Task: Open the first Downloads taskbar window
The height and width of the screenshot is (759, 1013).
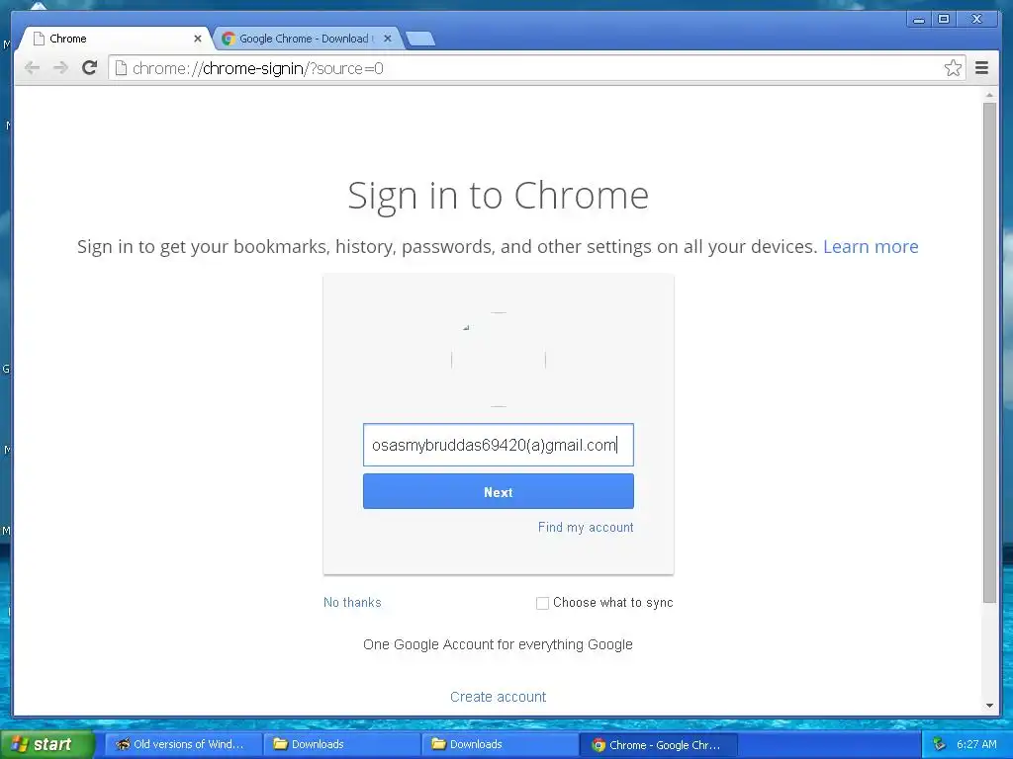Action: pyautogui.click(x=341, y=744)
